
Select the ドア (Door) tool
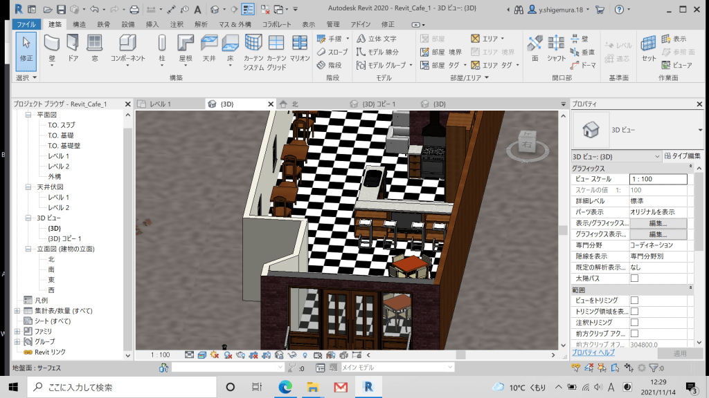click(73, 47)
